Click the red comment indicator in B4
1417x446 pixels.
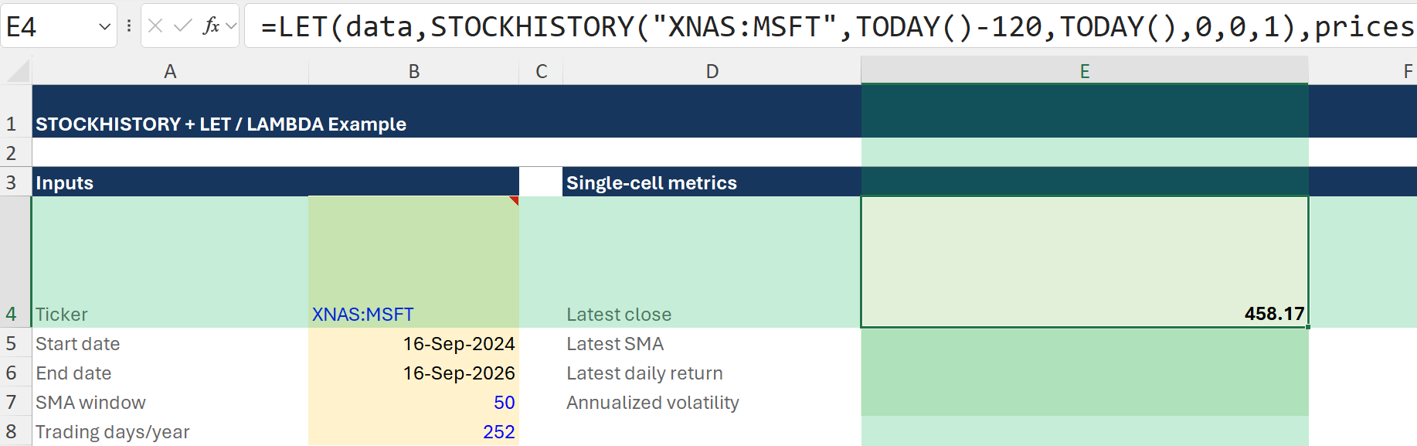tap(514, 200)
